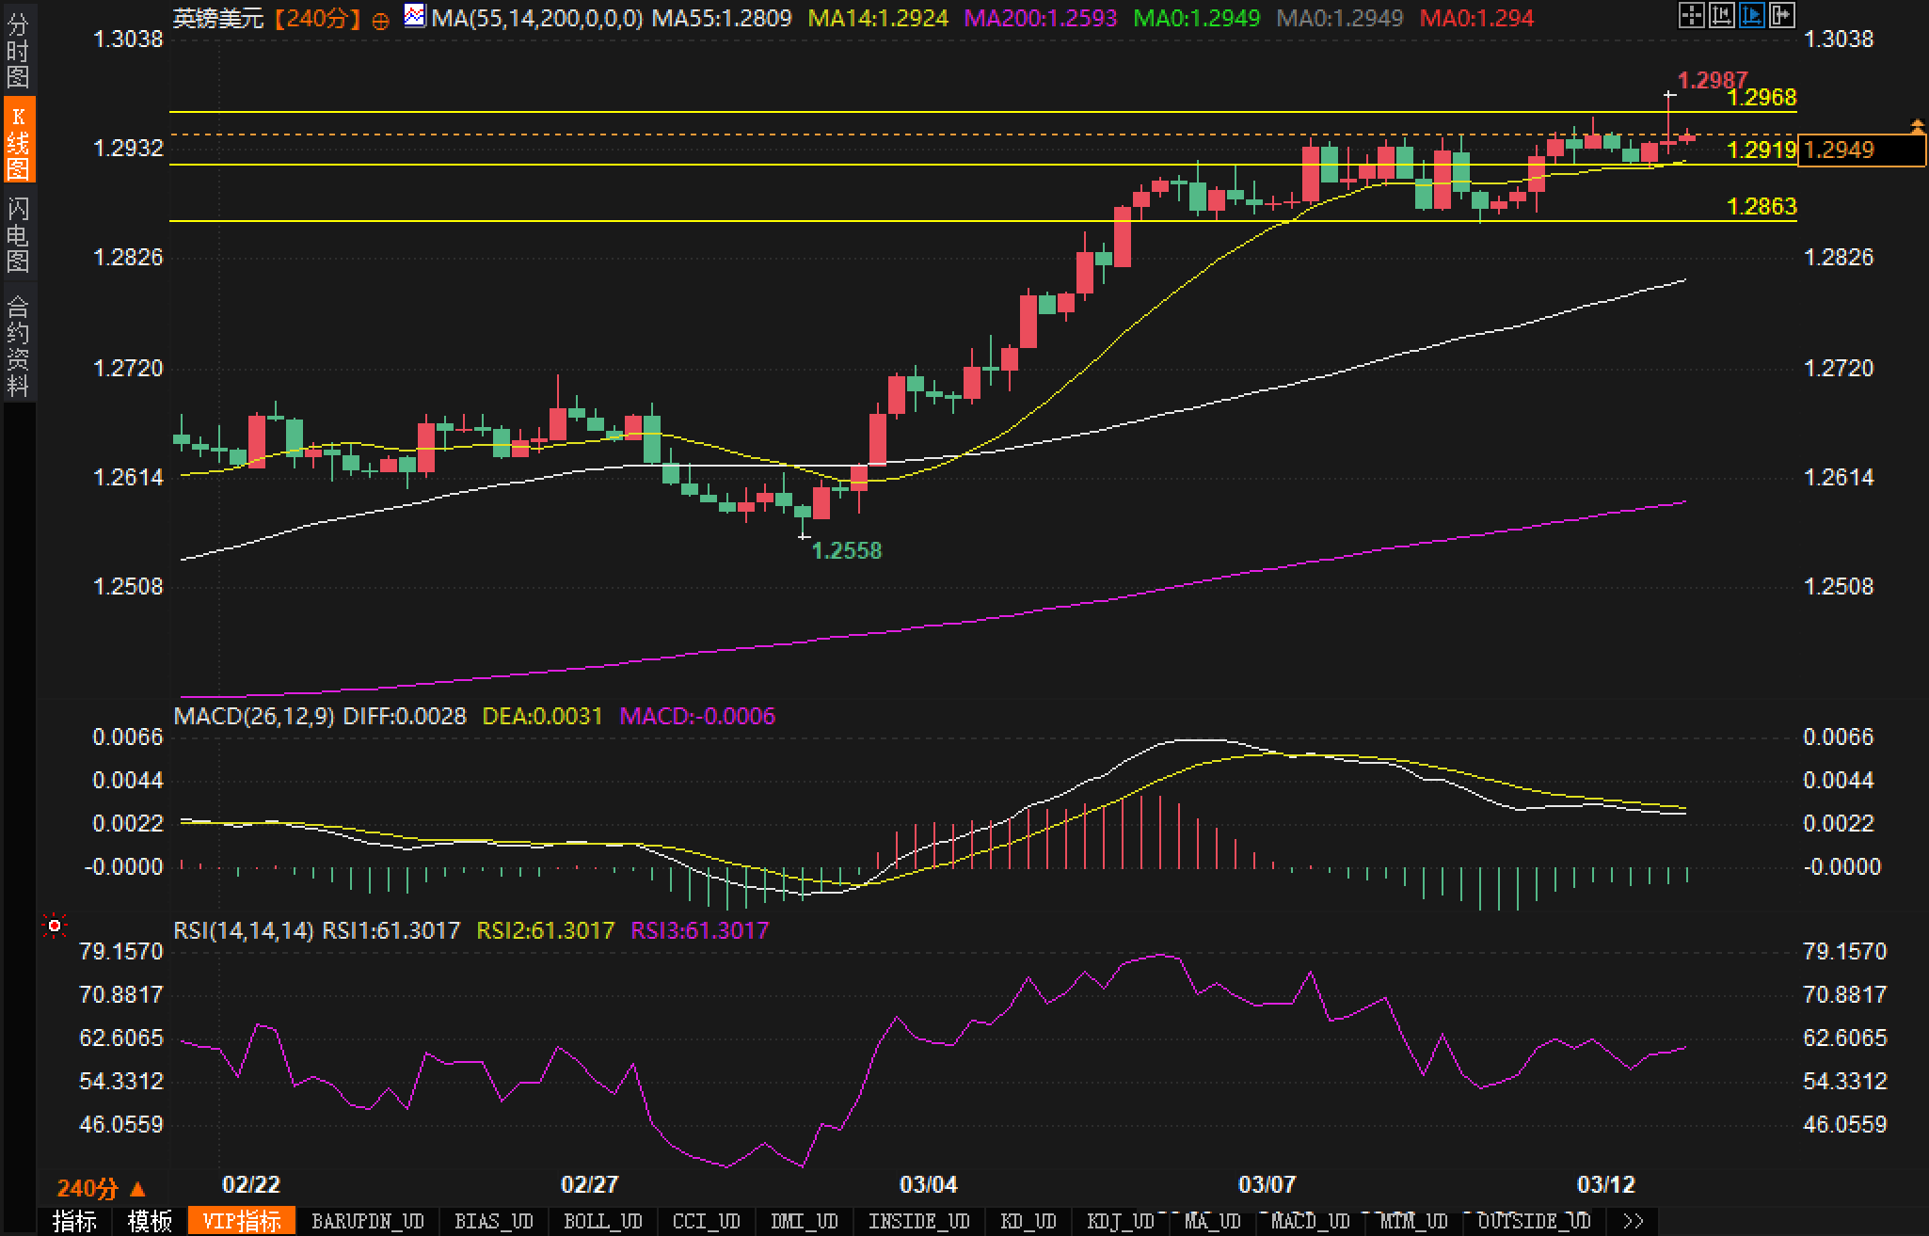Open the MA indicator chart icon

[414, 15]
